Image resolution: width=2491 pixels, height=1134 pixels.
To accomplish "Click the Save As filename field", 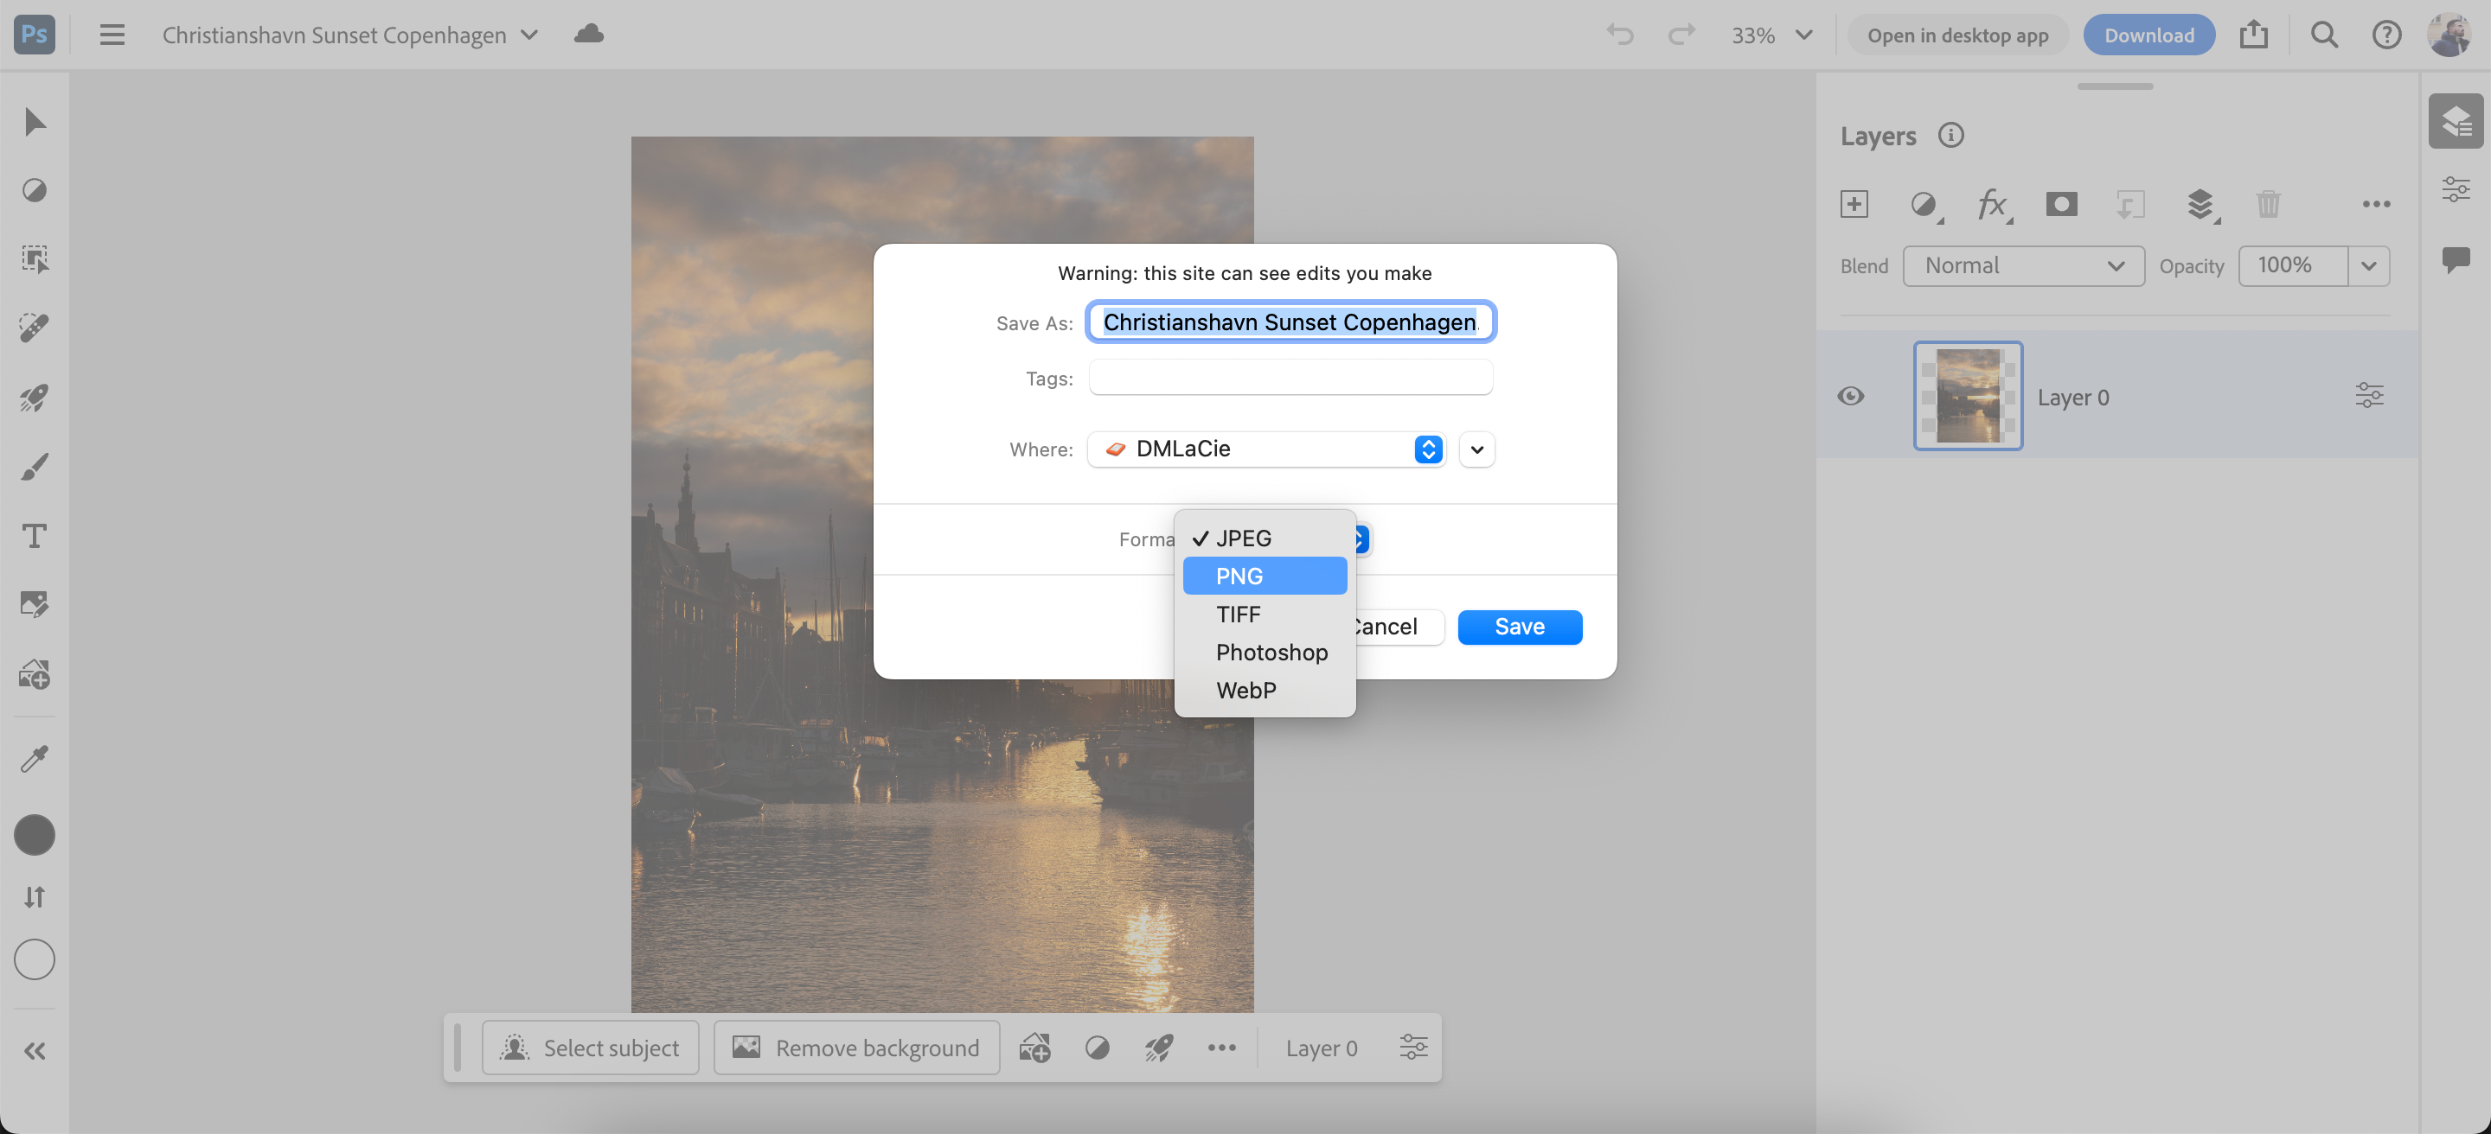I will tap(1290, 322).
